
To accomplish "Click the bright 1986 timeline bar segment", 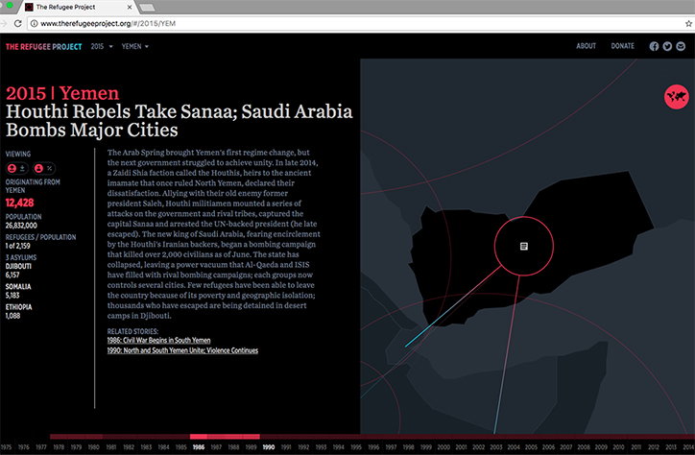I will coord(199,437).
